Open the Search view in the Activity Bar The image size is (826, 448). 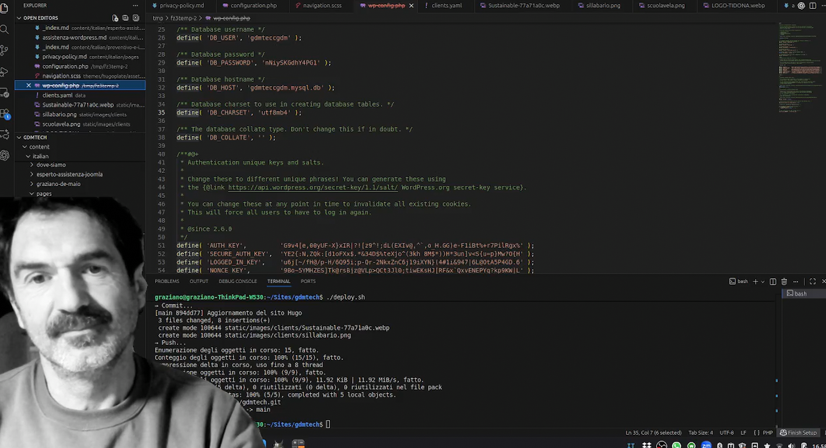5,28
